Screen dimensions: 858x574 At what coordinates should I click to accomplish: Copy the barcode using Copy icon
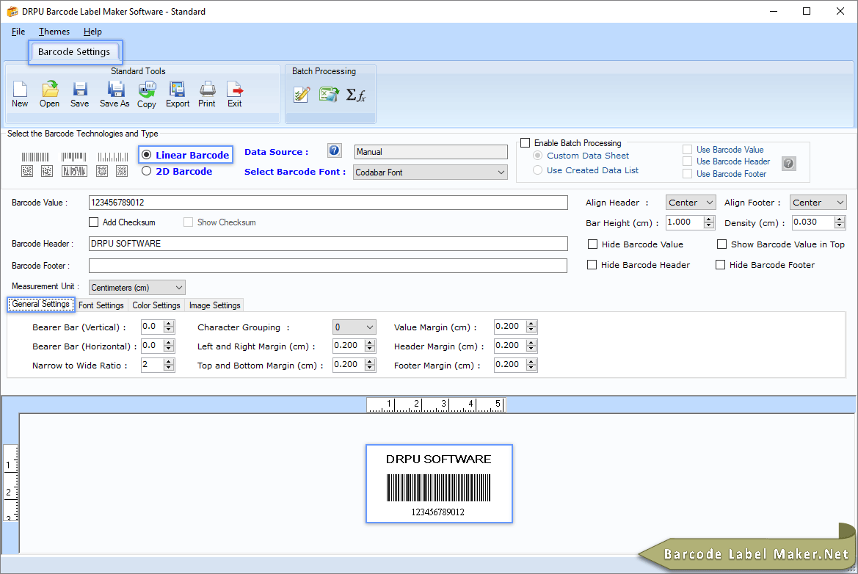coord(147,94)
